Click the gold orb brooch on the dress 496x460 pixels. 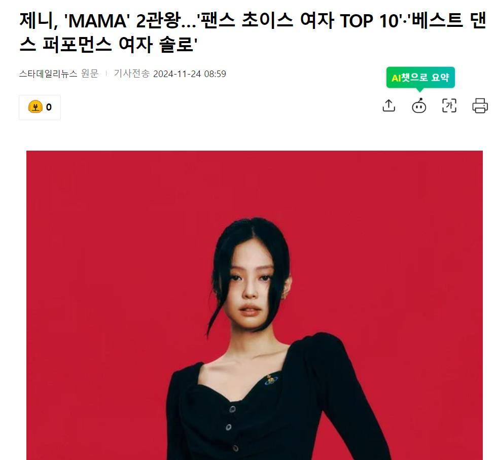[271, 380]
